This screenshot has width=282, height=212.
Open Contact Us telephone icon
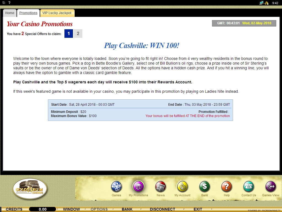(249, 187)
